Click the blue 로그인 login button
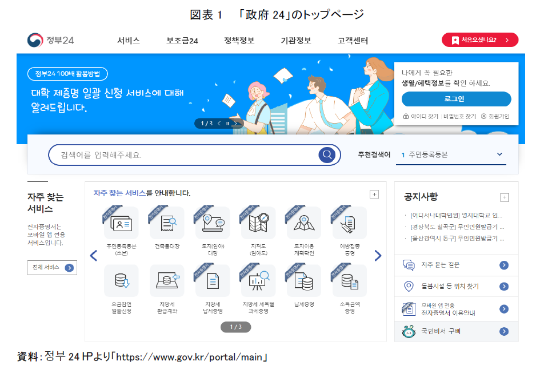 coord(456,99)
